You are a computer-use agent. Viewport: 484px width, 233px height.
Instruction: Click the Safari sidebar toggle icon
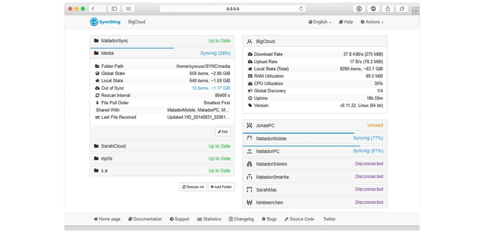tap(114, 9)
